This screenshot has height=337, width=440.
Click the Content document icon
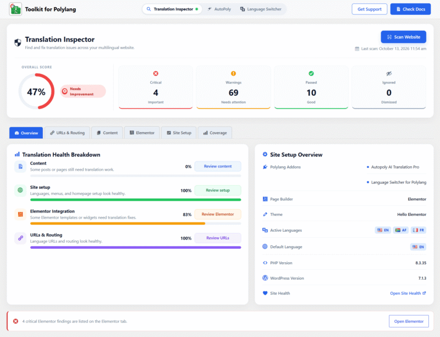pos(20,166)
